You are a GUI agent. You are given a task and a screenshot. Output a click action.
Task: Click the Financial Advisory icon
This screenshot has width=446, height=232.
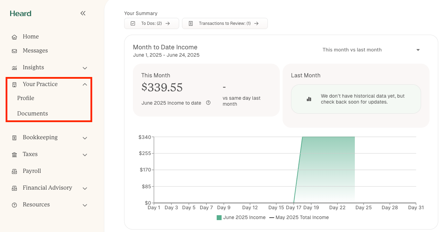[x=14, y=188]
